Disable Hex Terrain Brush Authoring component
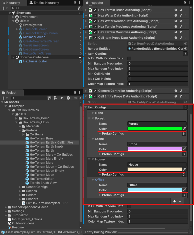 coord(95,10)
